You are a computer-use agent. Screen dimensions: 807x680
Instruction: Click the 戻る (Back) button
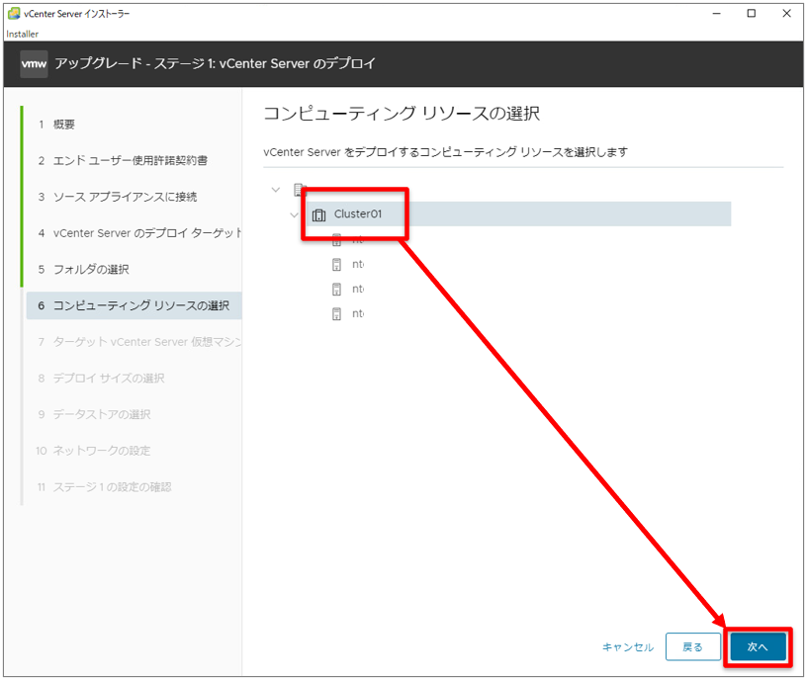click(x=692, y=646)
